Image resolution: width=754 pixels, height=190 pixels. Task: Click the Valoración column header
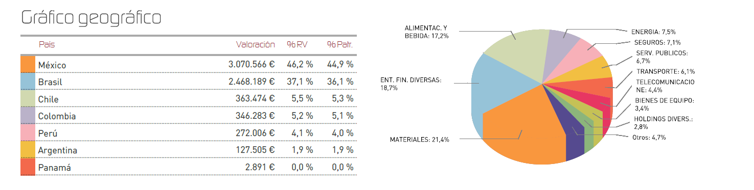point(255,45)
